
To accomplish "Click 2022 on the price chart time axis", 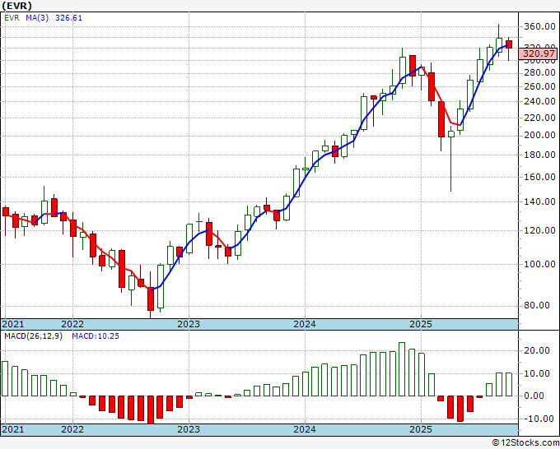I will (72, 324).
